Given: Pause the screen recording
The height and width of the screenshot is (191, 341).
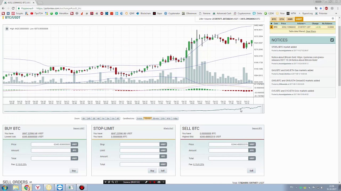Looking at the screenshot, I should [150, 182].
